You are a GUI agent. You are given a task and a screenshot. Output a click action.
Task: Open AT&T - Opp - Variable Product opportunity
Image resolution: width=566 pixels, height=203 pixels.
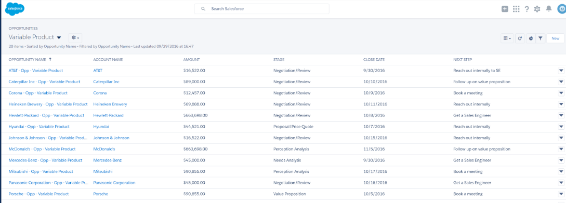[x=36, y=71]
